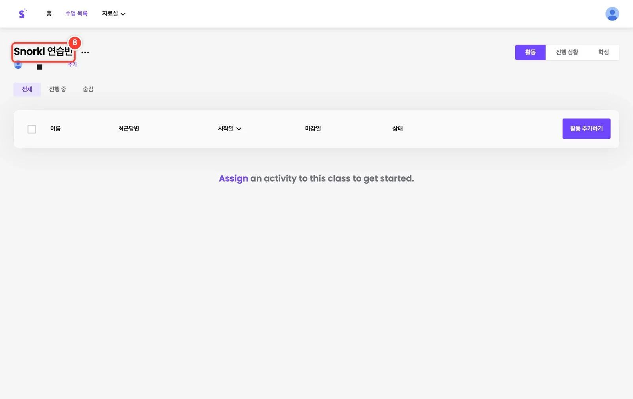The width and height of the screenshot is (633, 399).
Task: Open the user profile avatar menu
Action: pos(612,14)
